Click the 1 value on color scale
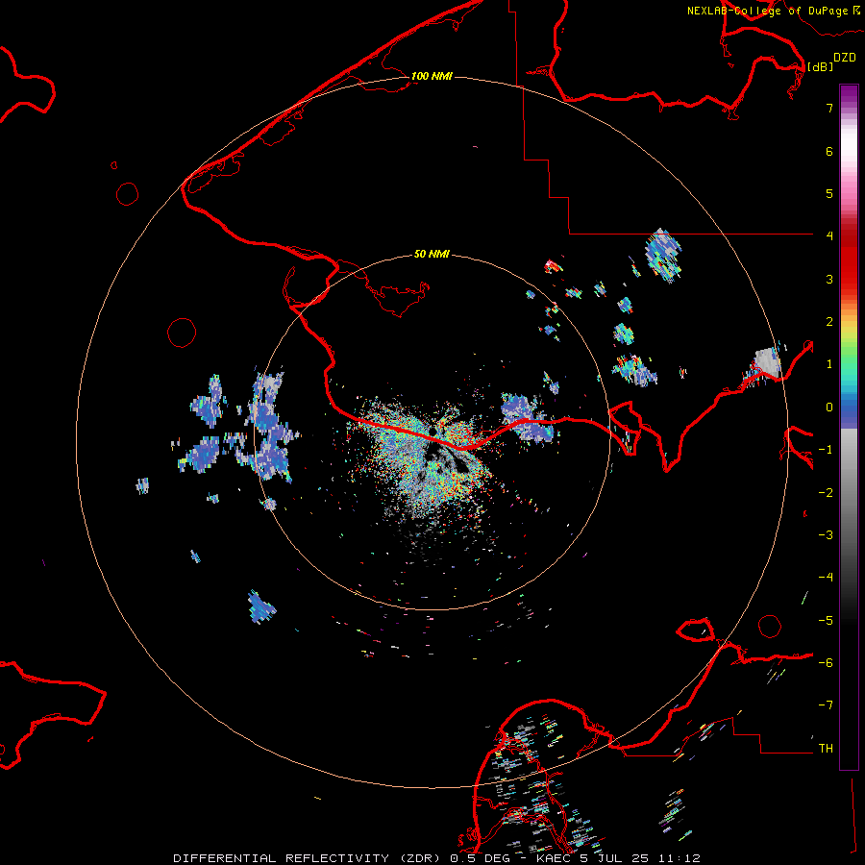Screen dimensions: 865x865 (x=829, y=364)
